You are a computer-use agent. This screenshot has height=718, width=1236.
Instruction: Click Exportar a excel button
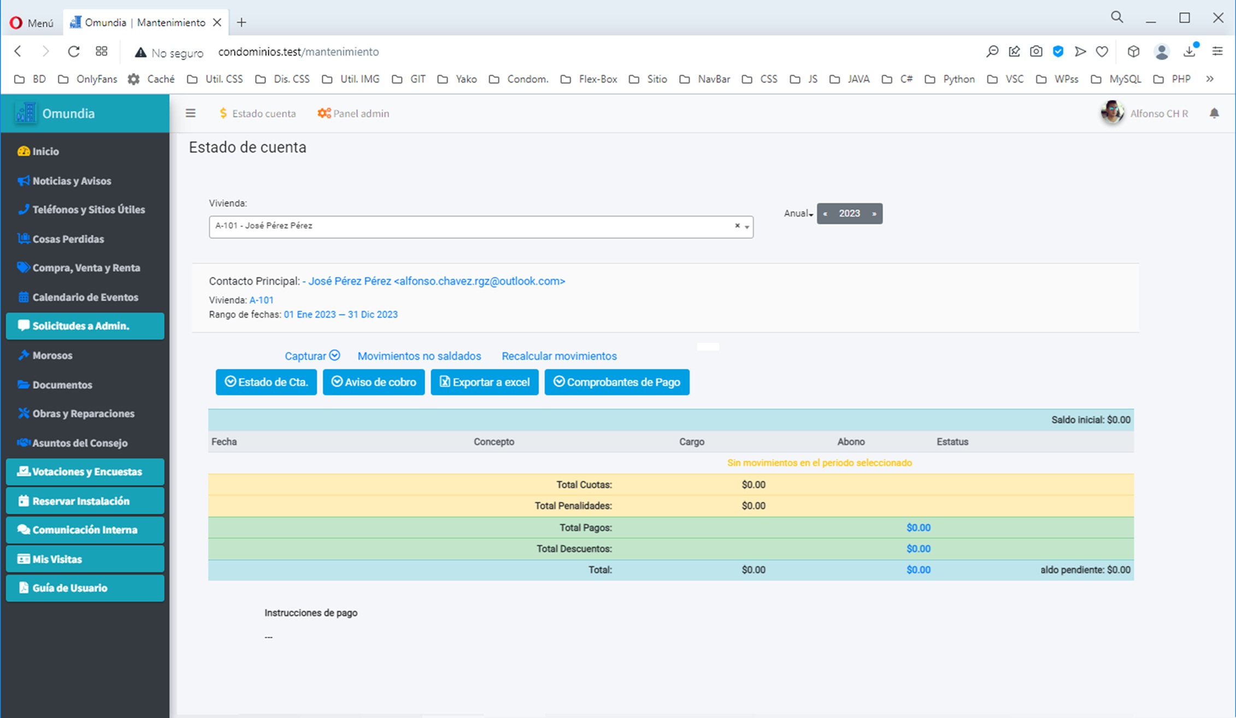click(485, 382)
